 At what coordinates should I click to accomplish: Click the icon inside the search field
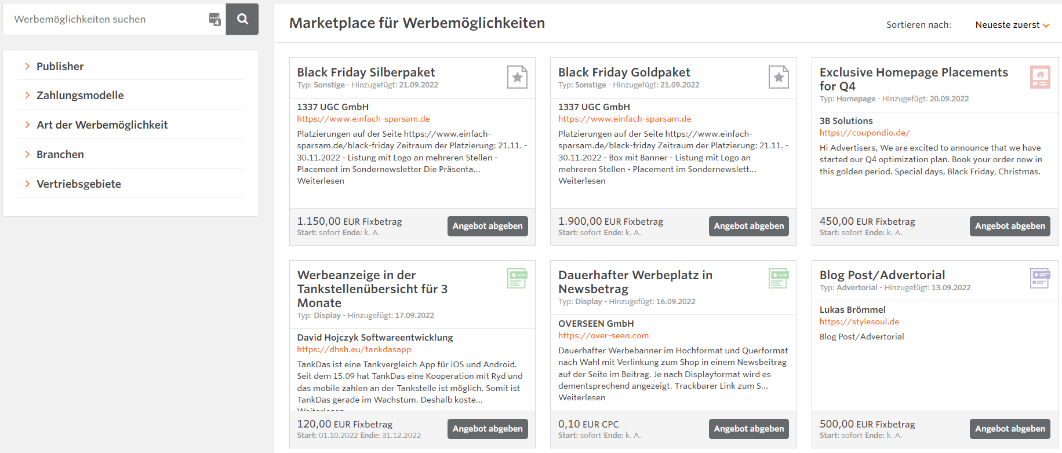click(214, 19)
